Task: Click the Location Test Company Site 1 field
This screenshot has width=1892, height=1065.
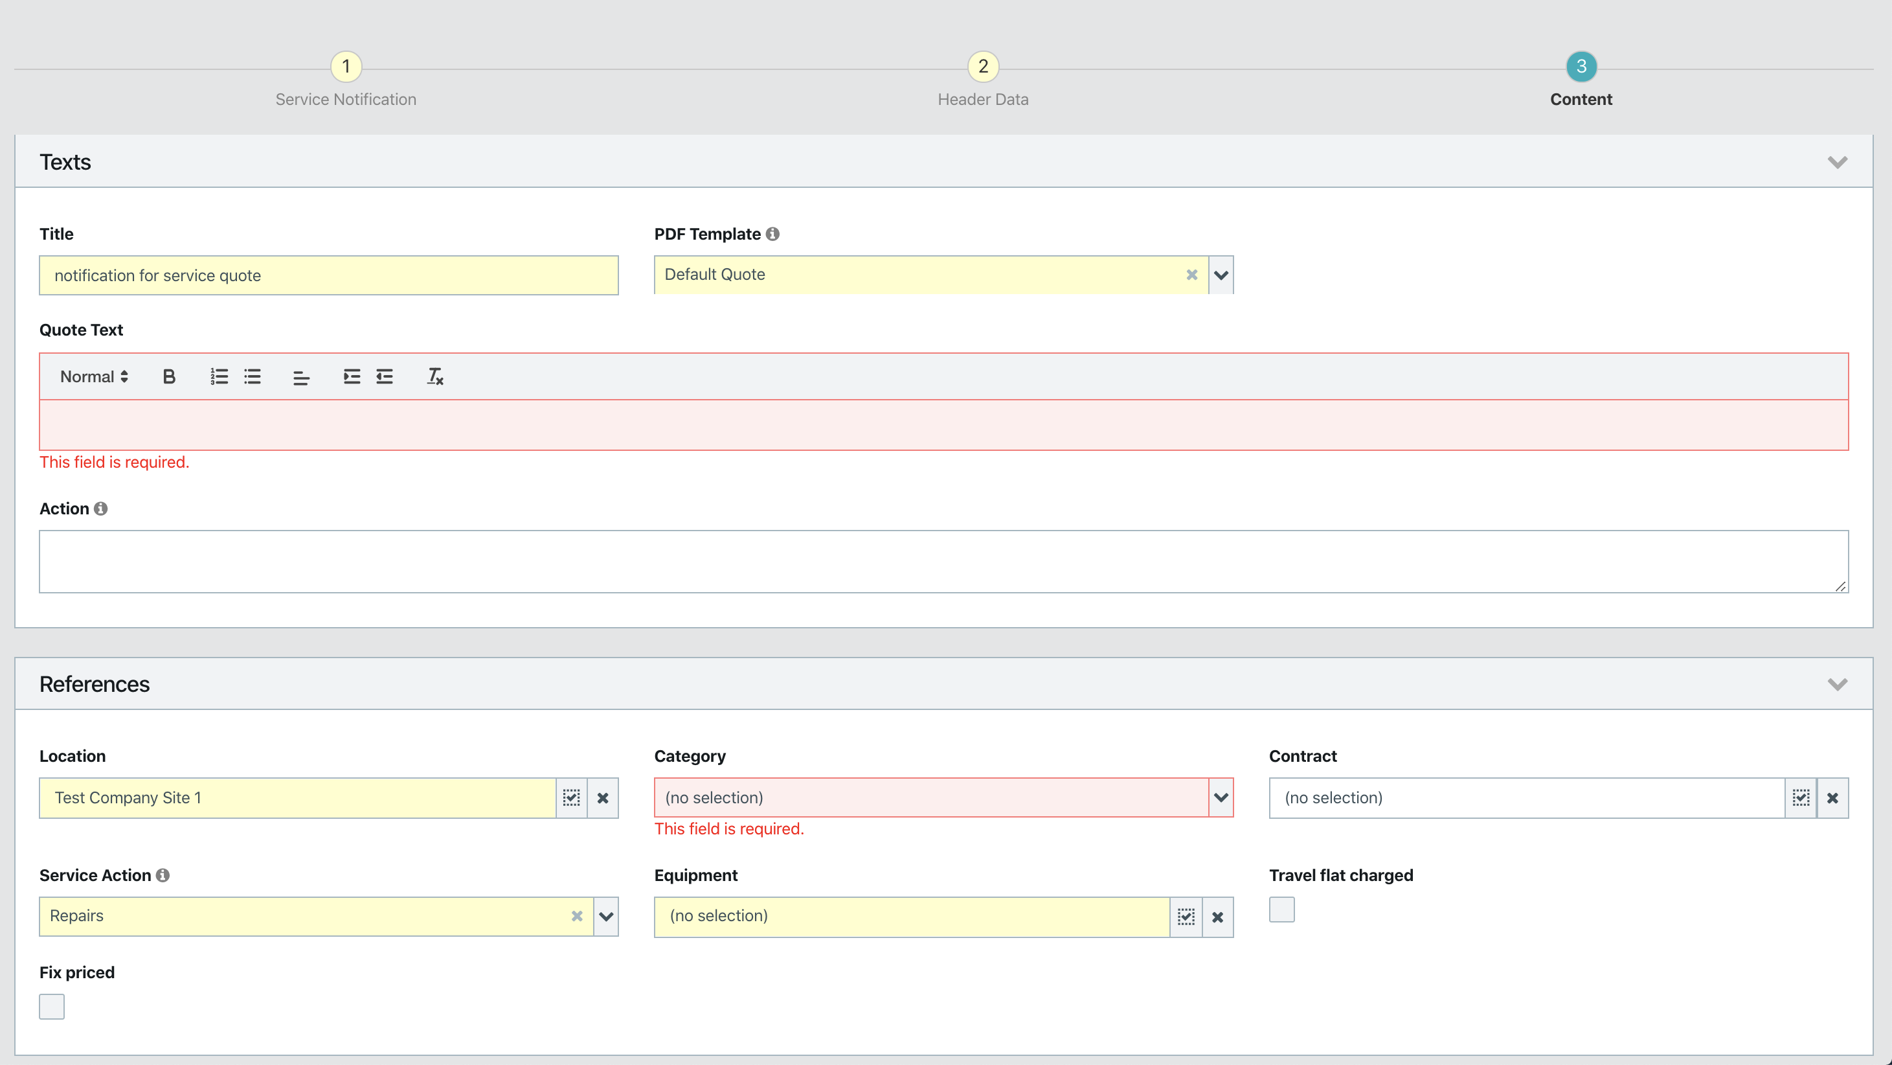Action: pyautogui.click(x=297, y=798)
